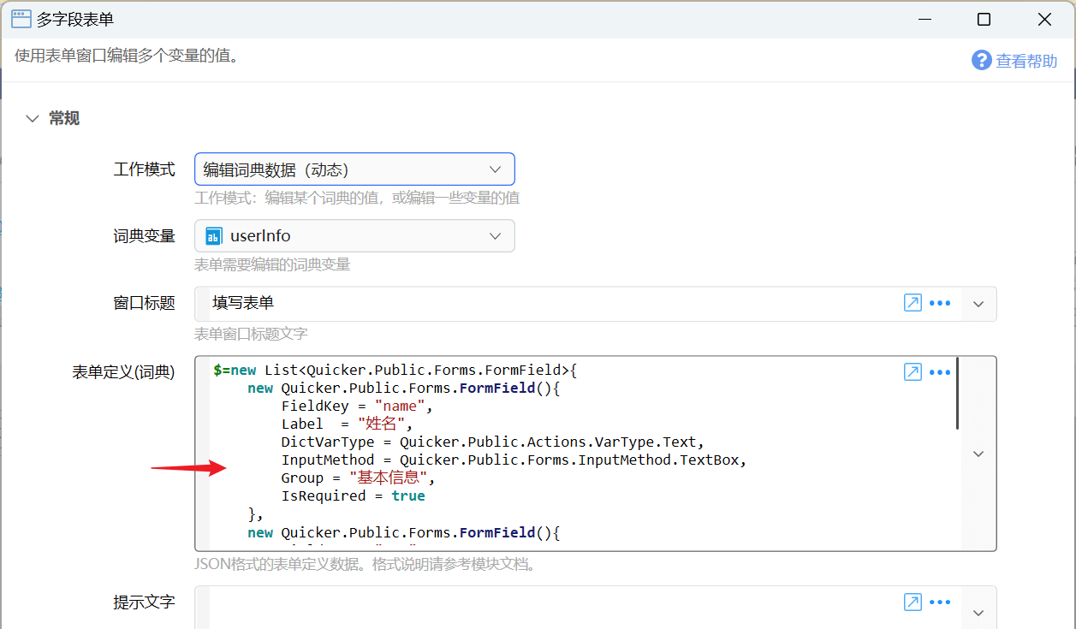This screenshot has height=629, width=1076.
Task: Click the code editor vertical scrollbar
Action: pos(957,394)
